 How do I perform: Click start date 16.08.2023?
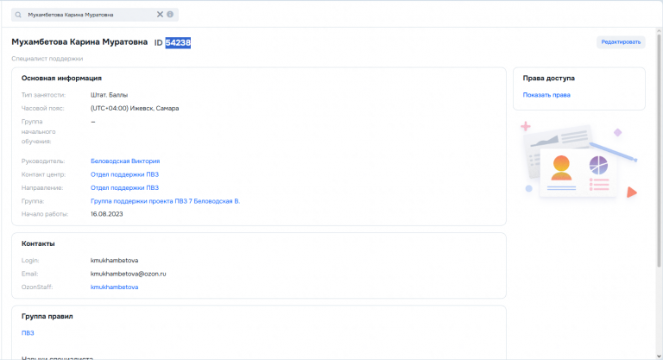coord(106,214)
